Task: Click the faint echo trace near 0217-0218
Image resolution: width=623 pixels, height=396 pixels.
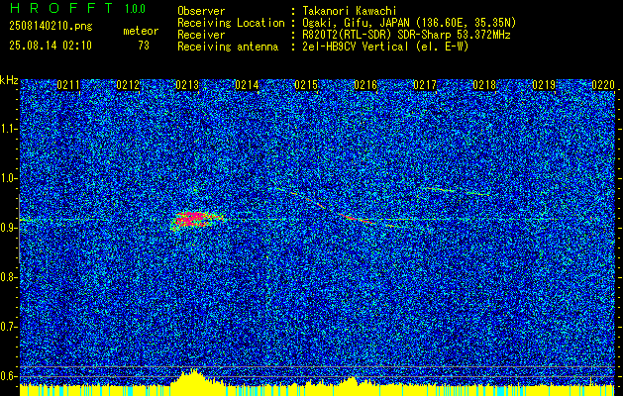Action: click(457, 191)
